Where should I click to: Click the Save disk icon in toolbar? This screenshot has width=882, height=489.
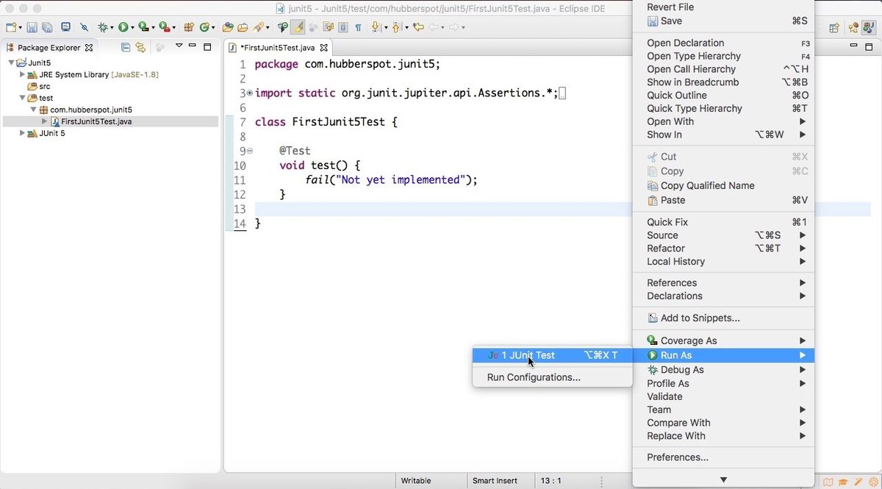pos(32,27)
